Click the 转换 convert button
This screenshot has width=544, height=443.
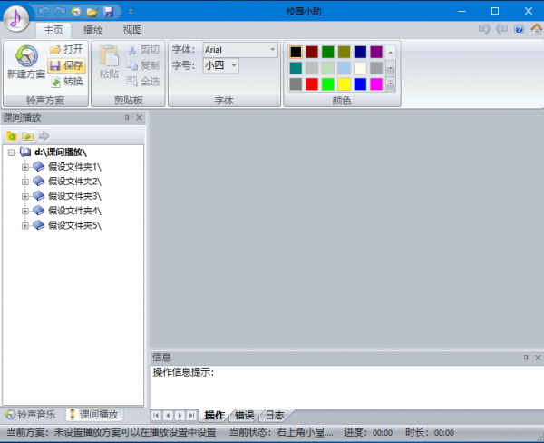point(66,82)
